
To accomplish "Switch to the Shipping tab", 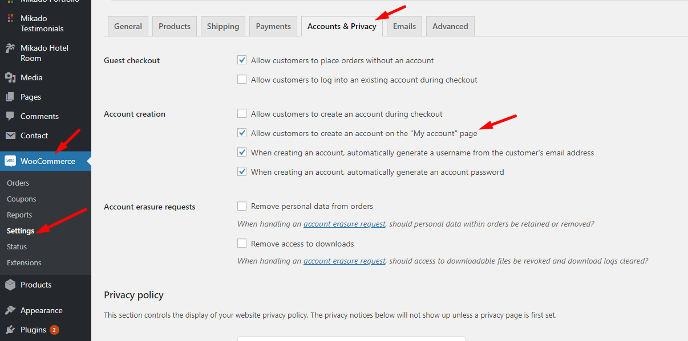I will (x=223, y=26).
